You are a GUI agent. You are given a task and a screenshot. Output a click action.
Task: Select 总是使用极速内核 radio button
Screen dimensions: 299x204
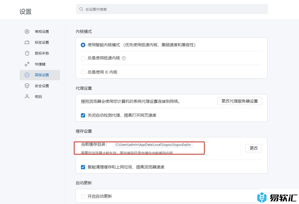[83, 58]
